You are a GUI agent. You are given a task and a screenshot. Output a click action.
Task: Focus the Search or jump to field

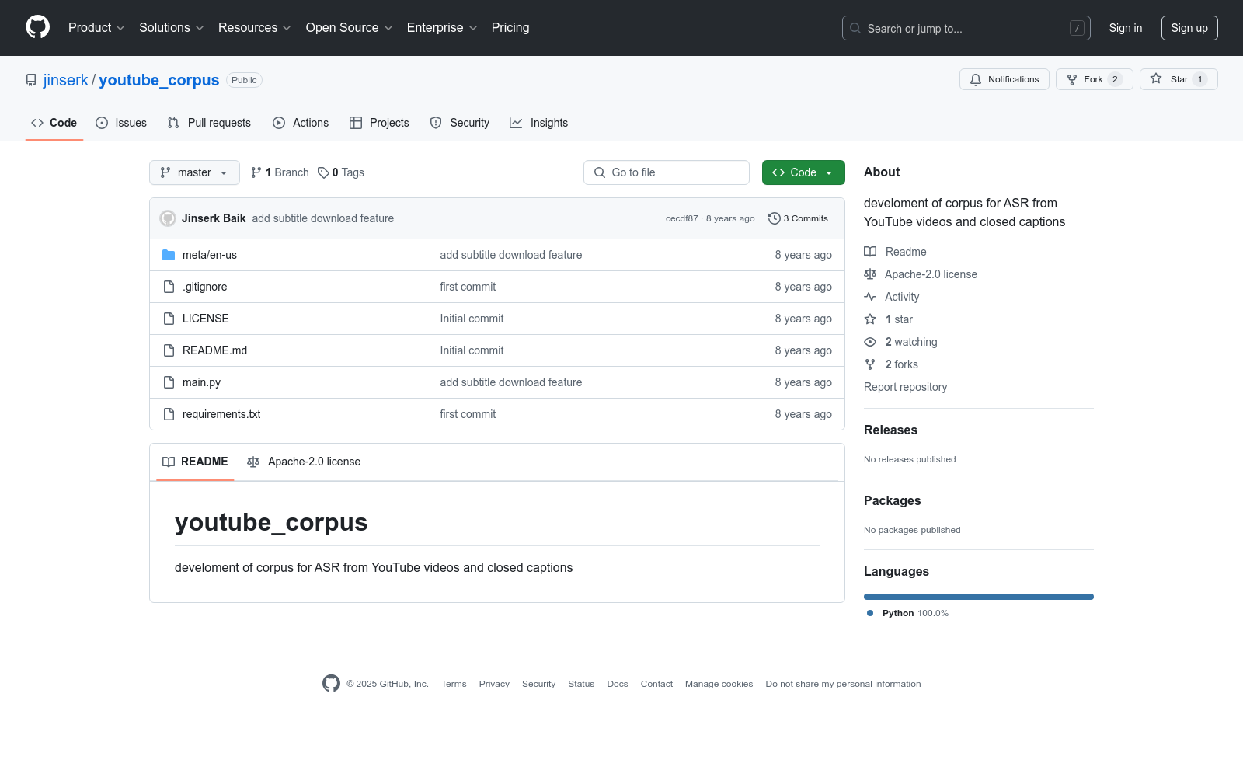tap(966, 28)
